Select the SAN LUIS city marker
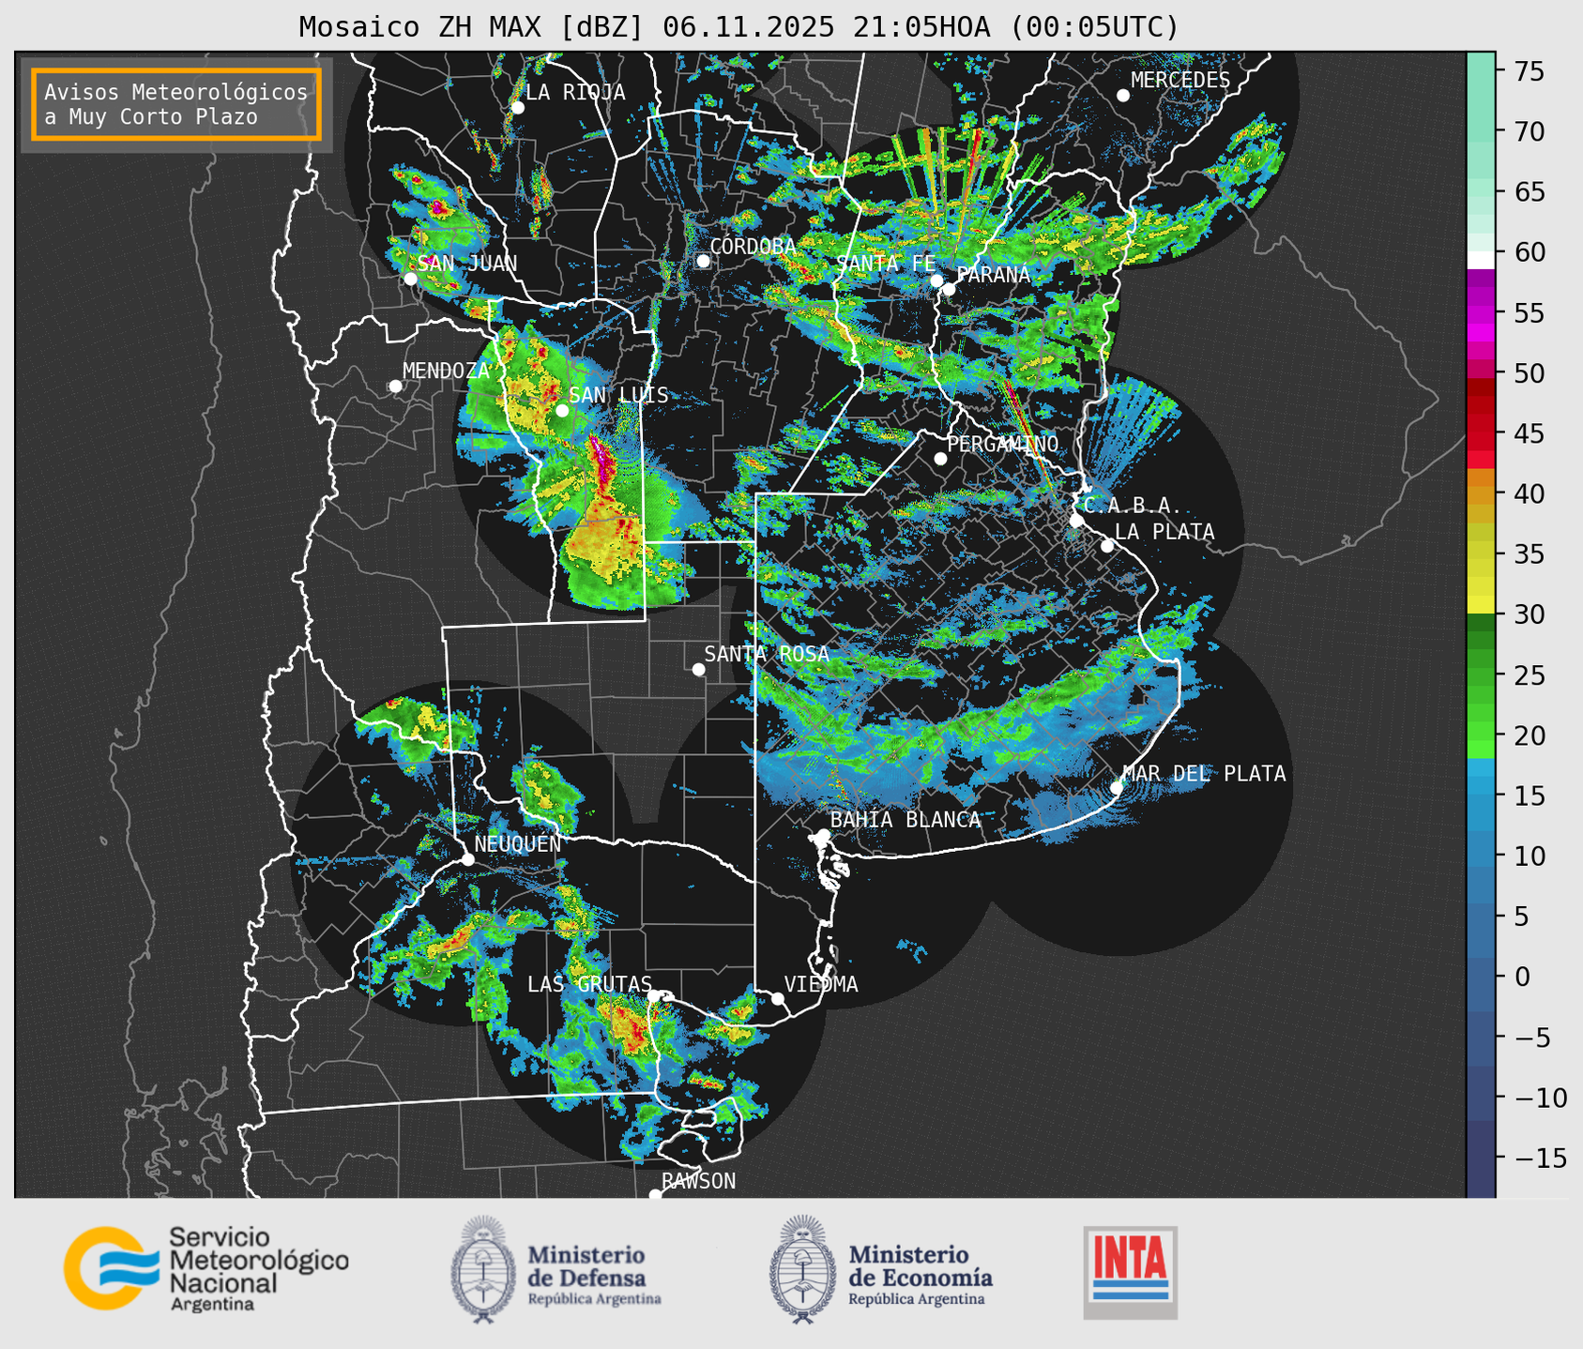1583x1349 pixels. pos(562,410)
